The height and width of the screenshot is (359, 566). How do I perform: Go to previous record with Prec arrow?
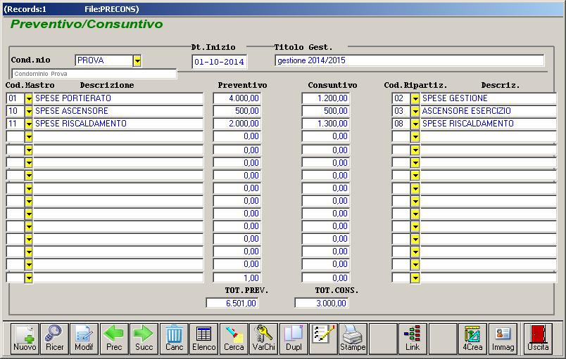pos(114,339)
